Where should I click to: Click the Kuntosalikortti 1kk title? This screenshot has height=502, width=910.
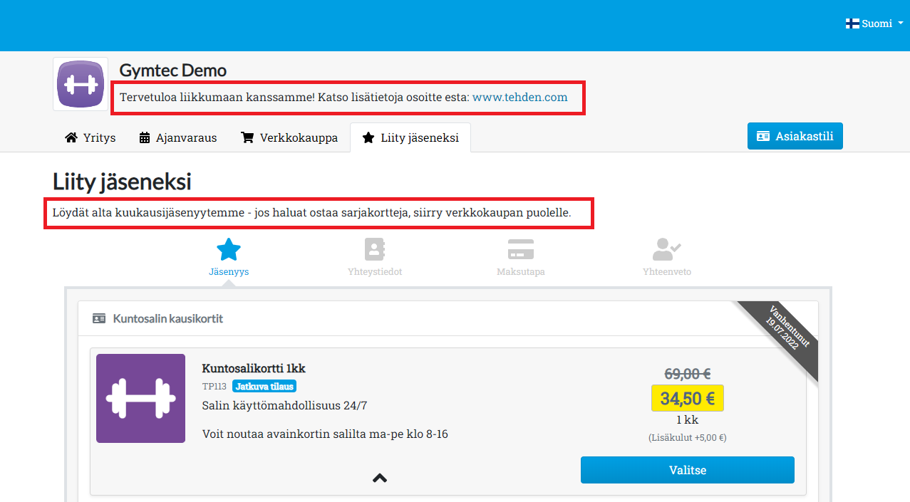pos(254,368)
